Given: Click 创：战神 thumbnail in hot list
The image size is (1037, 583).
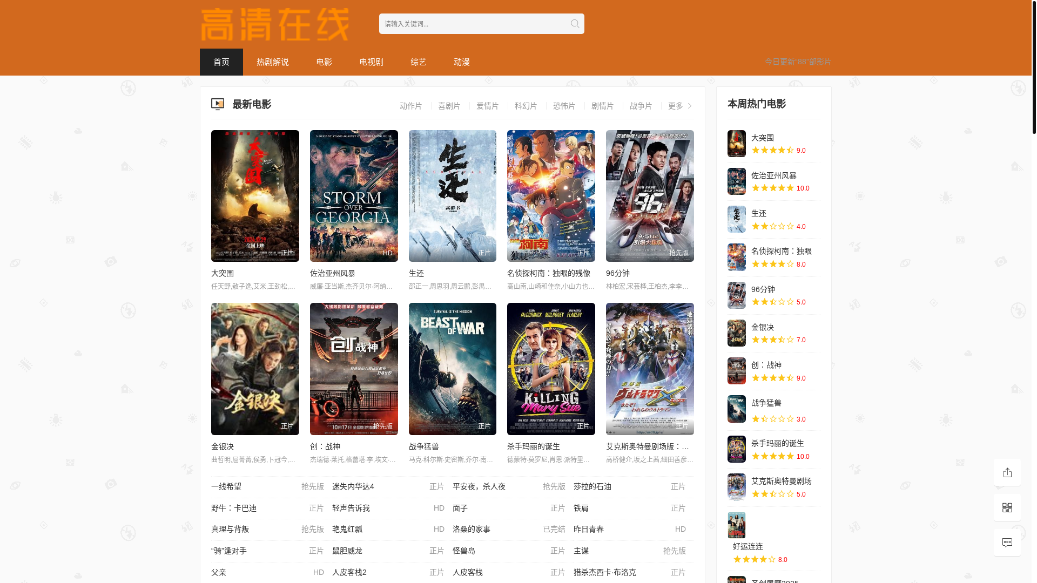Looking at the screenshot, I should pyautogui.click(x=737, y=371).
